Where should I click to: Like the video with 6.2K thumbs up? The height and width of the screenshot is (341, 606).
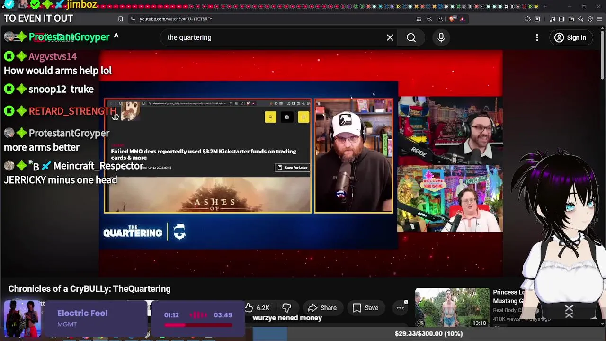click(x=258, y=308)
